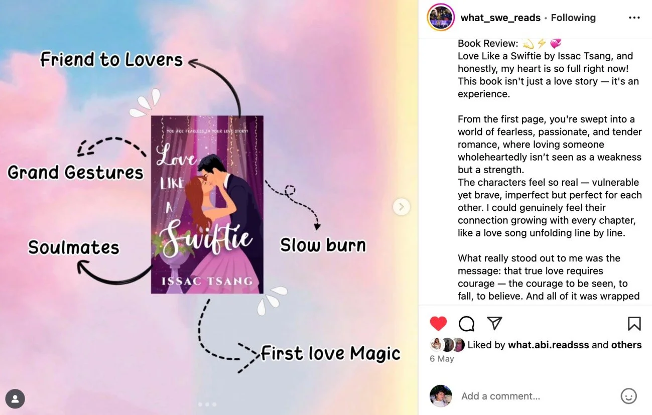Click your own avatar beside the comment box
The width and height of the screenshot is (652, 415).
pos(441,396)
